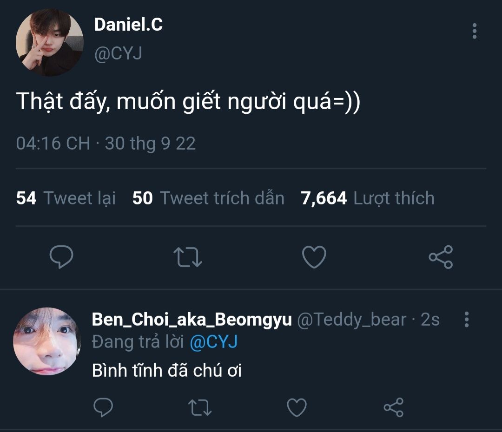Viewport: 502px width, 432px height.
Task: Click the @Teddy_bear handle
Action: click(x=351, y=320)
